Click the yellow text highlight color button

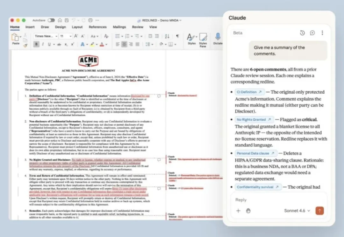click(92, 44)
